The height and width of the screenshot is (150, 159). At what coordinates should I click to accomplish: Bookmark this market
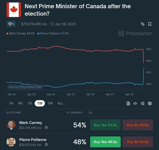point(150,24)
